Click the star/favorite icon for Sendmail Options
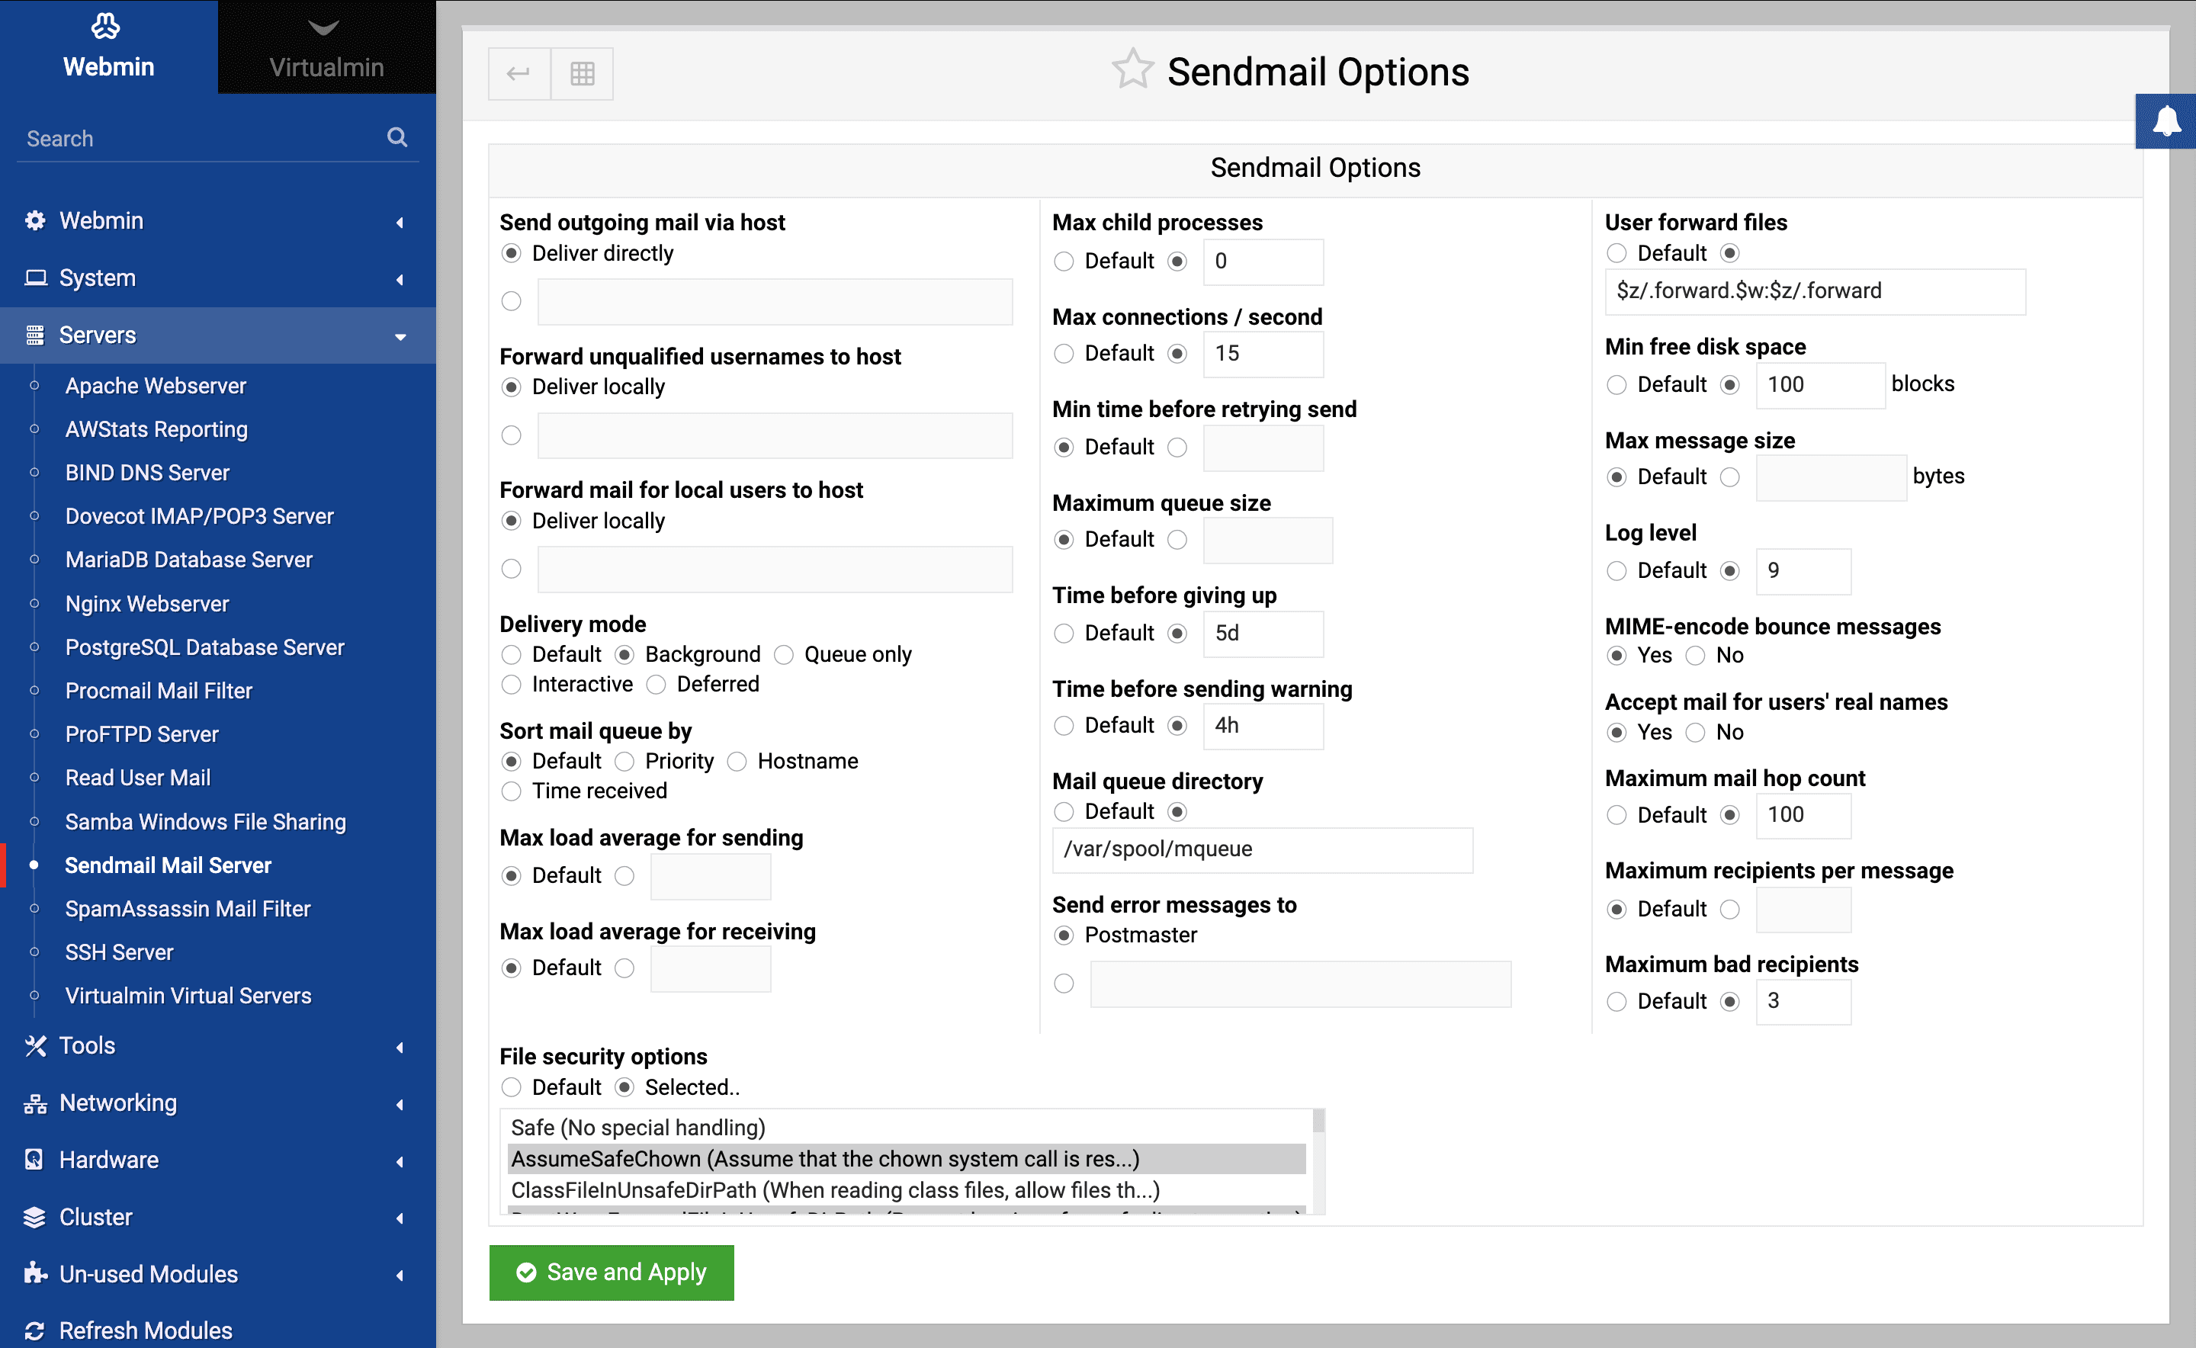Screen dimensions: 2196x1348 coord(1129,71)
